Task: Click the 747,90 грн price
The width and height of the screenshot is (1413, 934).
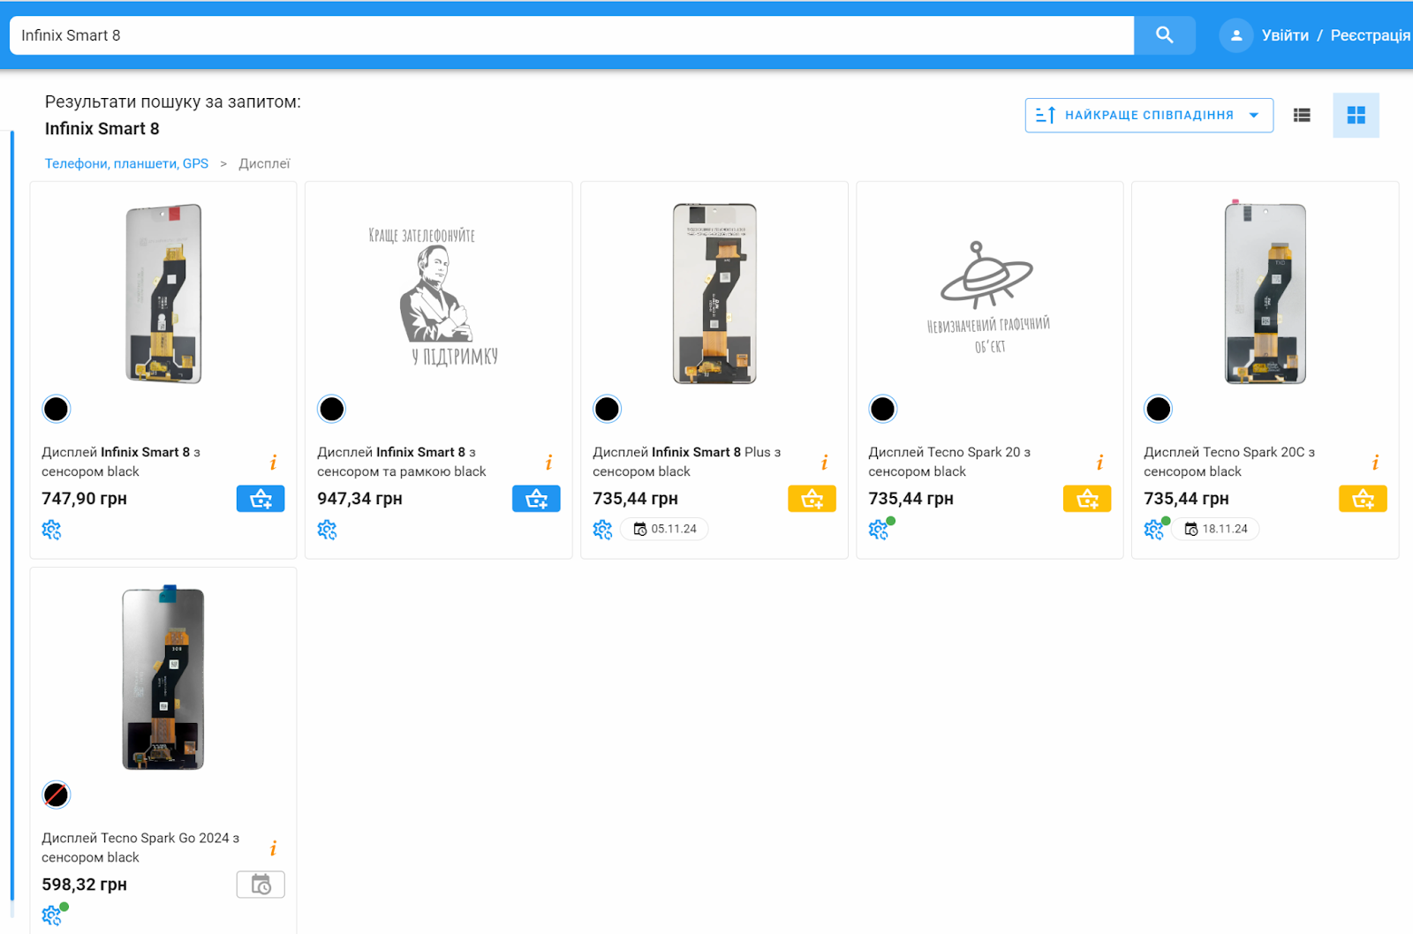Action: [85, 499]
